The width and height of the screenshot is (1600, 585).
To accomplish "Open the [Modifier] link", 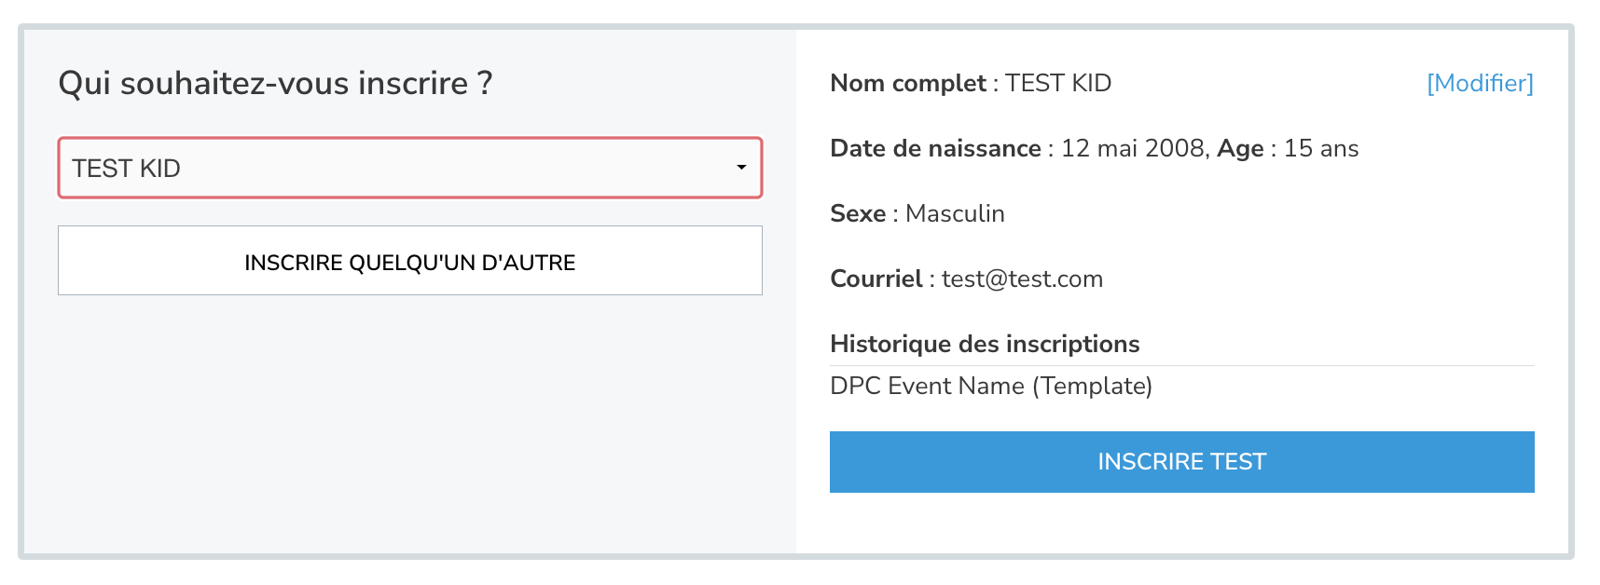I will pyautogui.click(x=1480, y=83).
